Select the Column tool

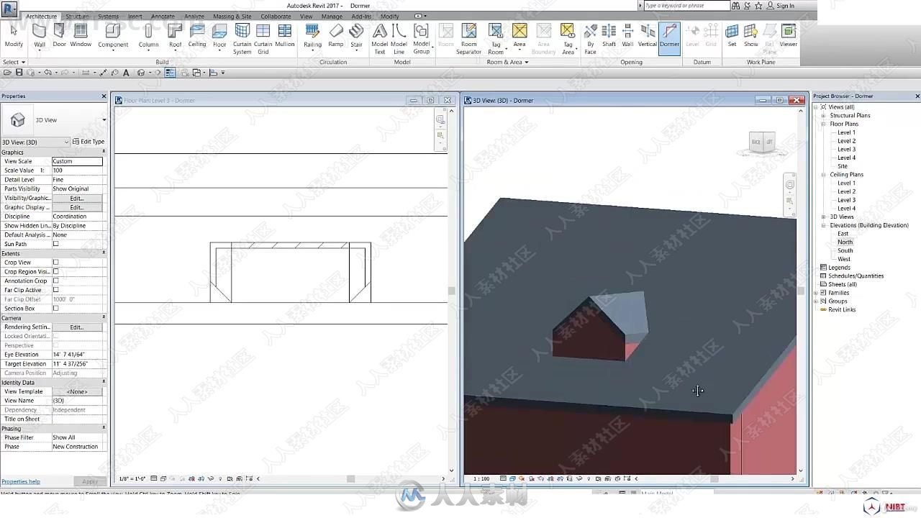[x=148, y=36]
